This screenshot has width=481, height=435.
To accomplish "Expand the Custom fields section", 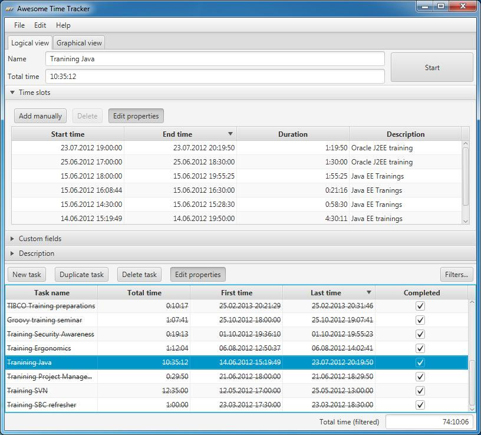I will tap(12, 239).
